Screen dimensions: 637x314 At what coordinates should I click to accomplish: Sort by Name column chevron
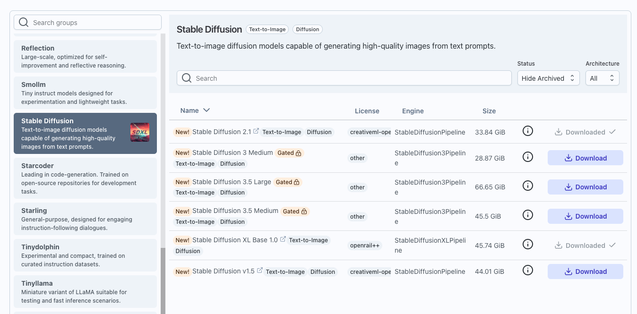[206, 110]
